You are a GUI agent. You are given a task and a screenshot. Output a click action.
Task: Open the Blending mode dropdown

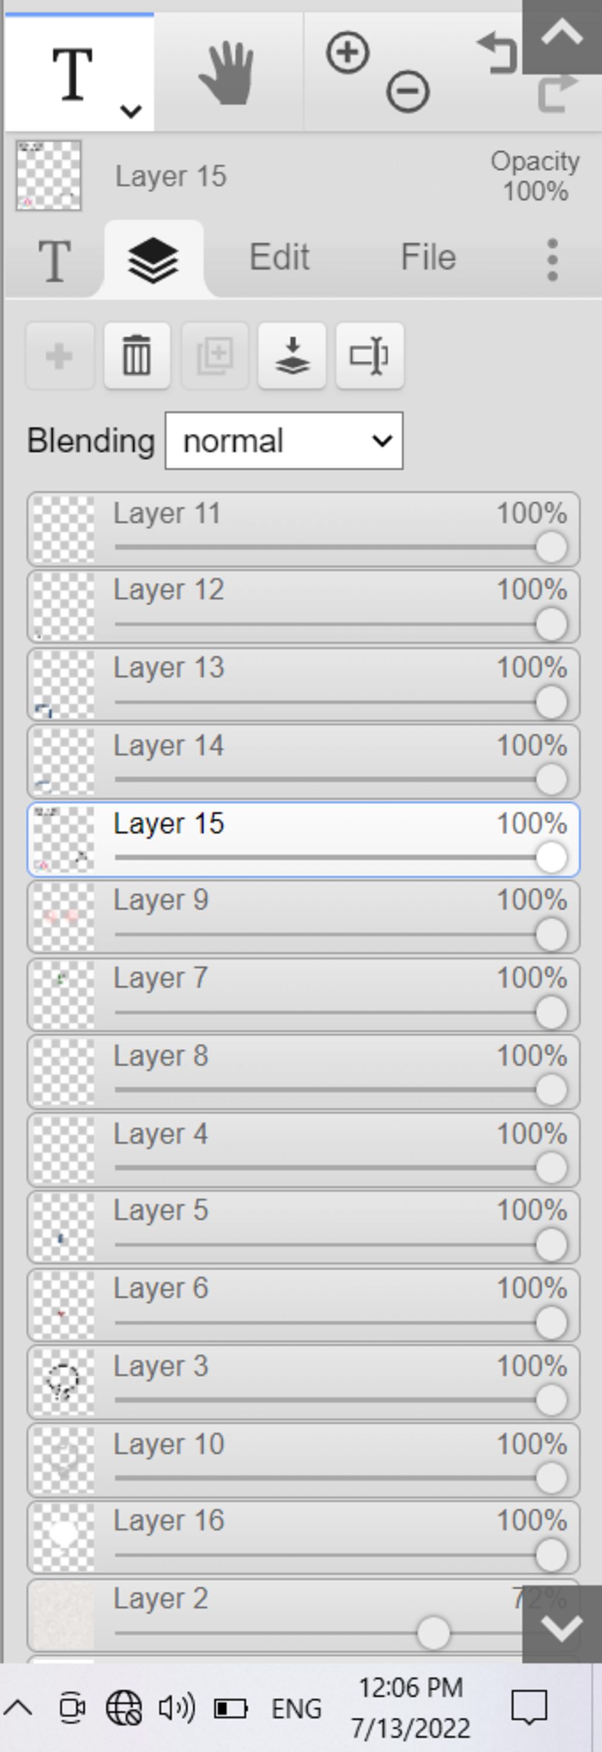284,441
